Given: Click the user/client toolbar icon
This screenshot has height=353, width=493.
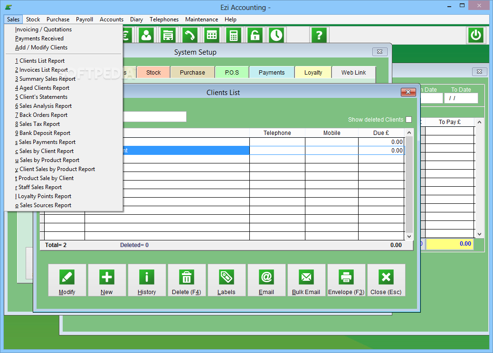Looking at the screenshot, I should click(146, 35).
